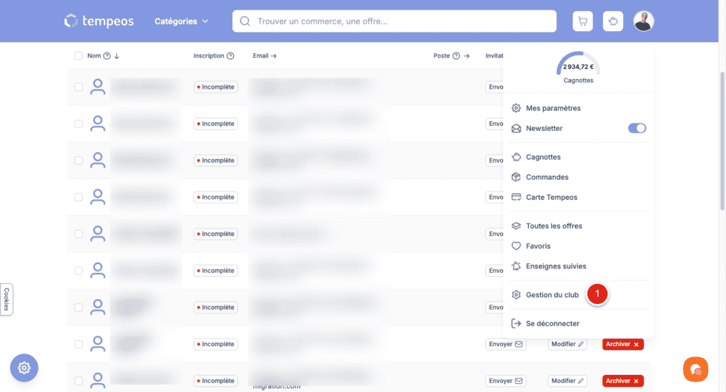726x392 pixels.
Task: Click the piggy bank icon in header
Action: click(x=613, y=21)
